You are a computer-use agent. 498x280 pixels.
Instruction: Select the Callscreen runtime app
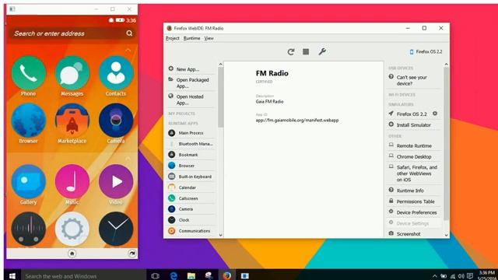(191, 198)
